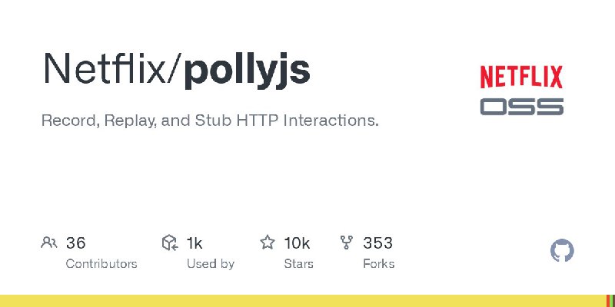
Task: Click the Forks label
Action: click(379, 264)
